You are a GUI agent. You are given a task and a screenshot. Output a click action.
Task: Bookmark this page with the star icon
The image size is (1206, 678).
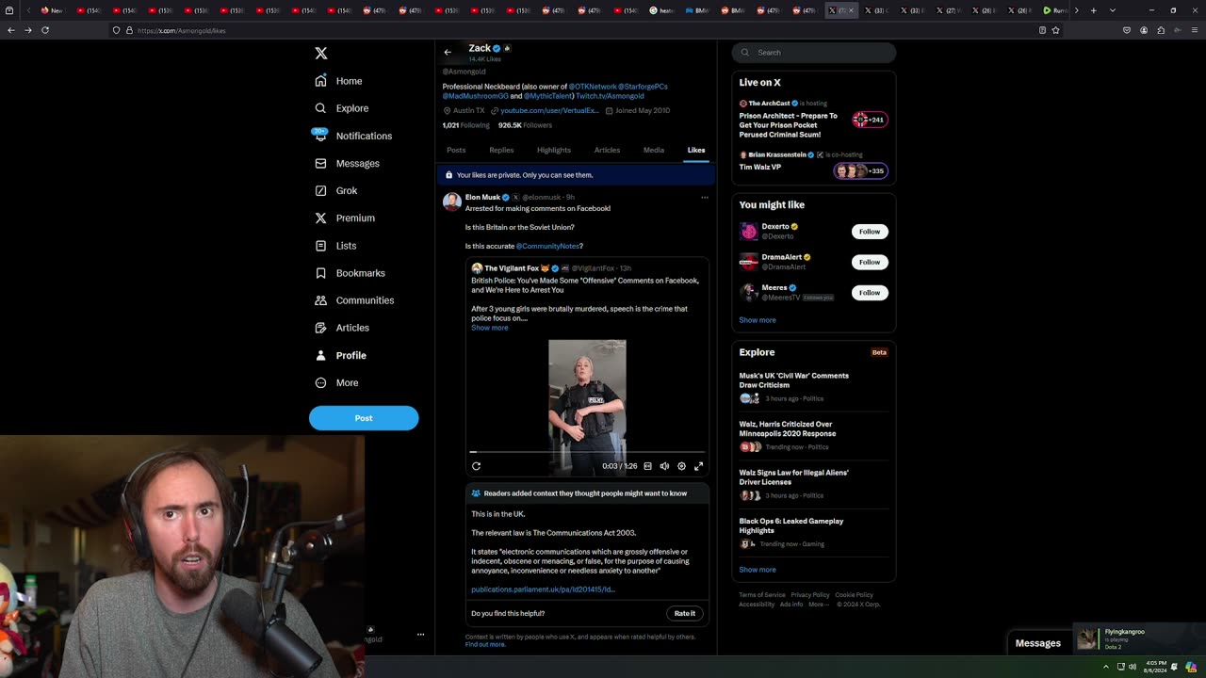[x=1055, y=30]
